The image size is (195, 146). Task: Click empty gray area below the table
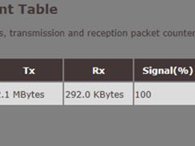pos(97,125)
